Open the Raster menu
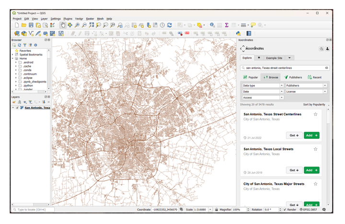This screenshot has width=345, height=224. tap(90, 19)
